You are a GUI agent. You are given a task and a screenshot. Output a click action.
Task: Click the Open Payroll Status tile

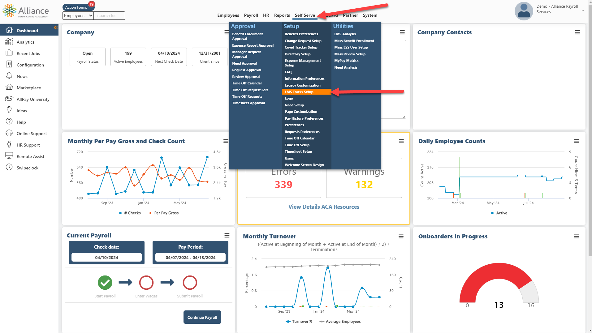tap(88, 57)
